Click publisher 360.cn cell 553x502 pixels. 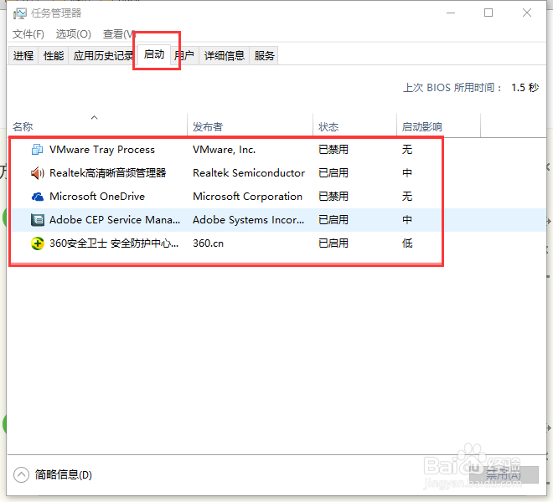point(208,243)
